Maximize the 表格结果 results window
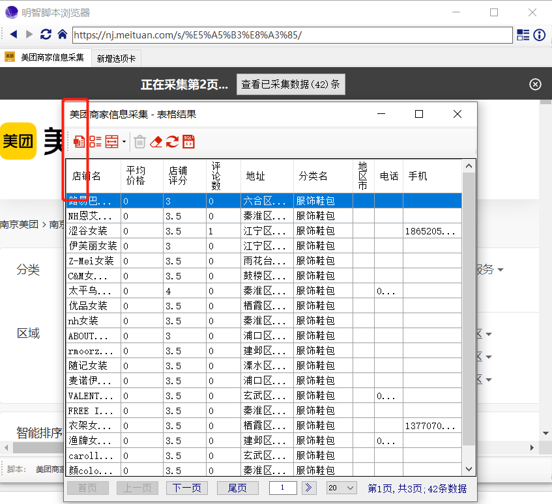Image resolution: width=552 pixels, height=504 pixels. 419,114
